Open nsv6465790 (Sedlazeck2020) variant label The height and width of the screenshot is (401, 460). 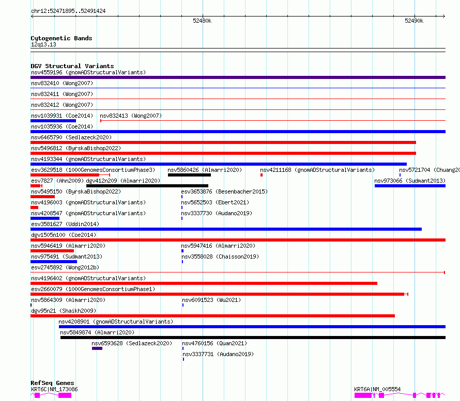(71, 137)
